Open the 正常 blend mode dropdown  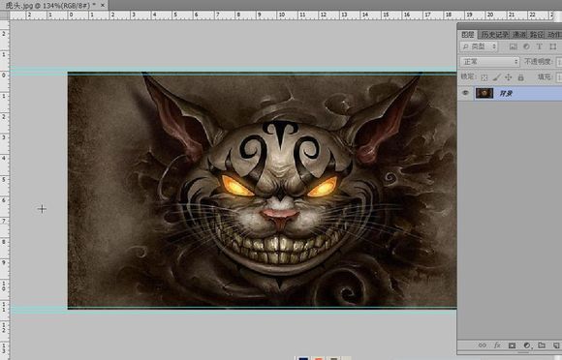[x=489, y=62]
